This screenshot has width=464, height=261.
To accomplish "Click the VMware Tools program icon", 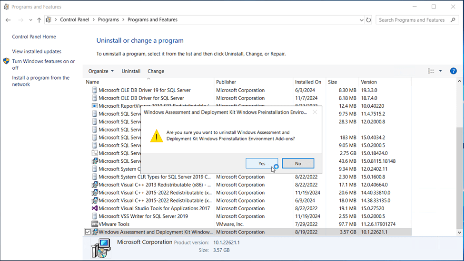I will click(95, 224).
